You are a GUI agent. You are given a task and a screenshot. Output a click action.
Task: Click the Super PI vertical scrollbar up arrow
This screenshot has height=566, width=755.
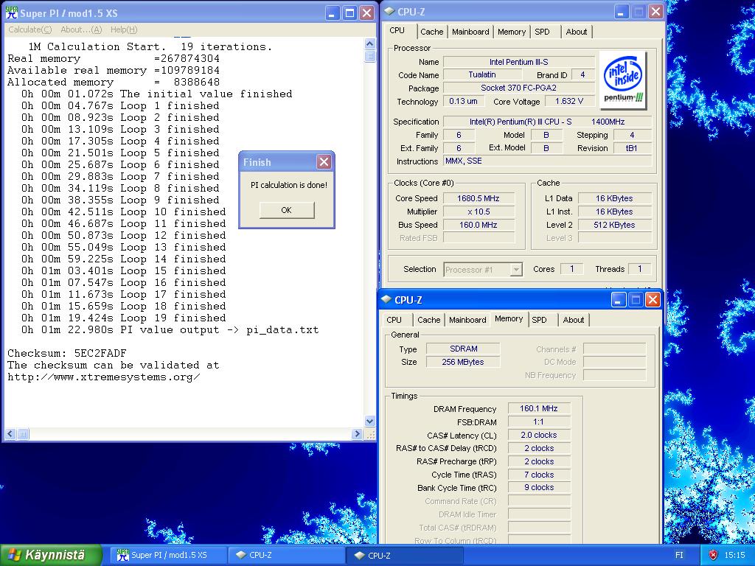(x=370, y=43)
